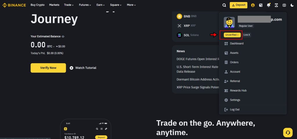Click the News section heading
297x139 pixels.
[x=181, y=51]
